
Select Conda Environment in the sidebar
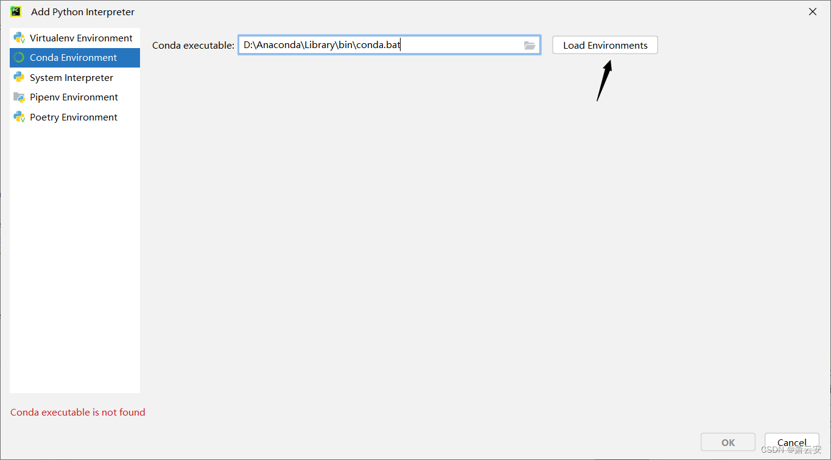click(x=75, y=57)
